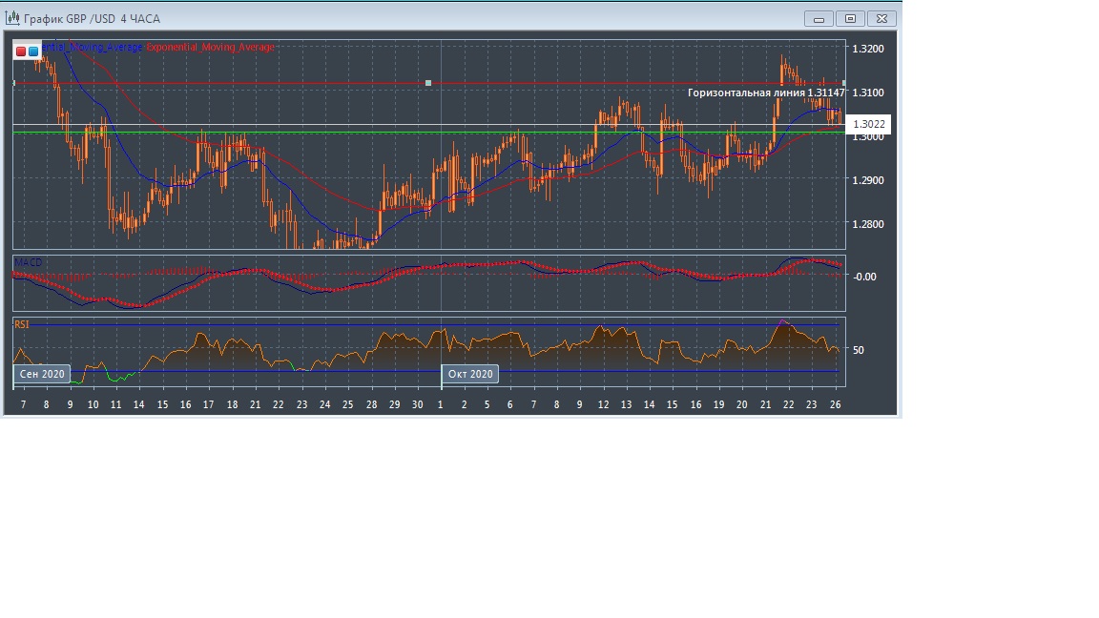
Task: Click the blue square legend icon
Action: pos(33,51)
